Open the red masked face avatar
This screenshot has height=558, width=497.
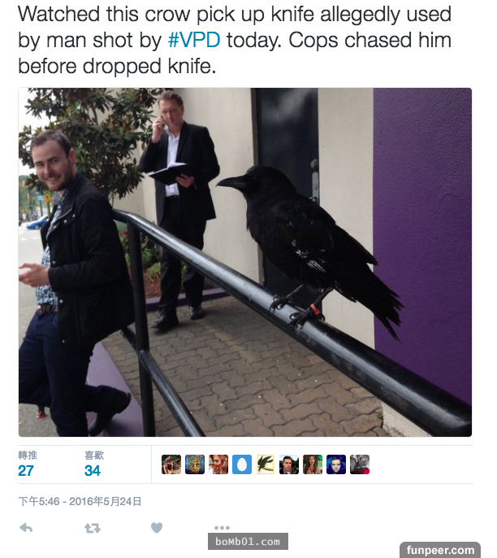click(x=218, y=464)
